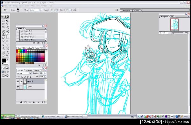This screenshot has height=125, width=191.
Task: Switch to the Channels tab
Action: tap(29, 70)
